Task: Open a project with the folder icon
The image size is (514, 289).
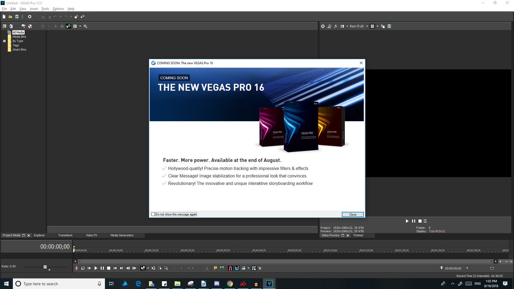Action: [10, 17]
